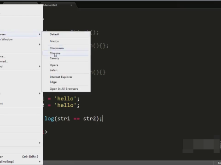This screenshot has width=221, height=165.
Task: Choose Edge from the submenu
Action: (66, 82)
